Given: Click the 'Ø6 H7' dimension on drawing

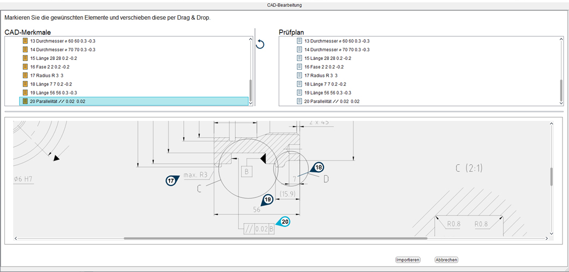Looking at the screenshot, I should point(25,178).
